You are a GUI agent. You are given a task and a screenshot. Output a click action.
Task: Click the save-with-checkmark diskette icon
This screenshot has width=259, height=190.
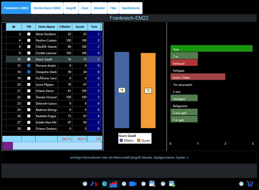172,184
